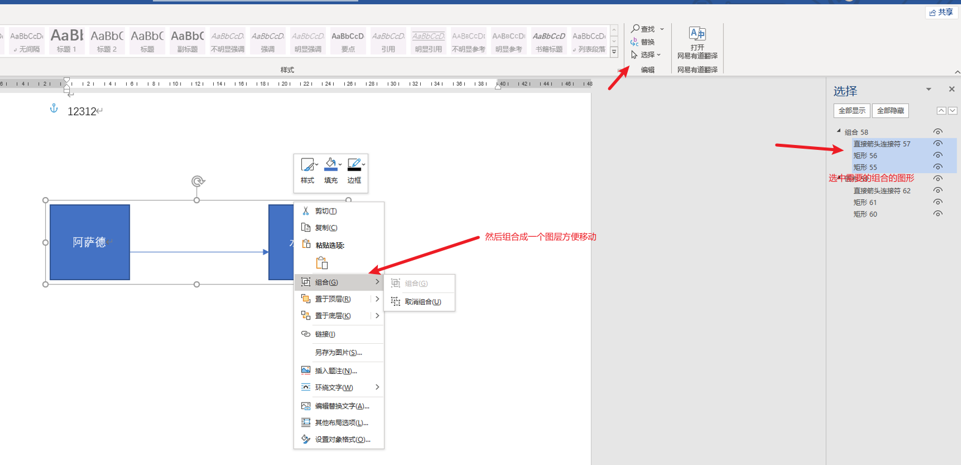Open 网易有道翻译 translator button

pos(697,43)
